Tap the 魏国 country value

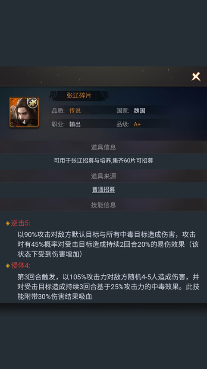click(x=139, y=111)
